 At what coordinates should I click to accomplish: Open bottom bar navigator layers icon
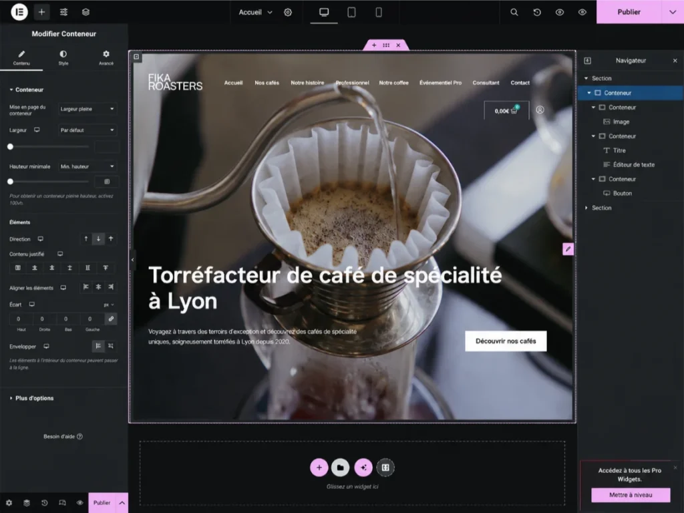click(27, 502)
